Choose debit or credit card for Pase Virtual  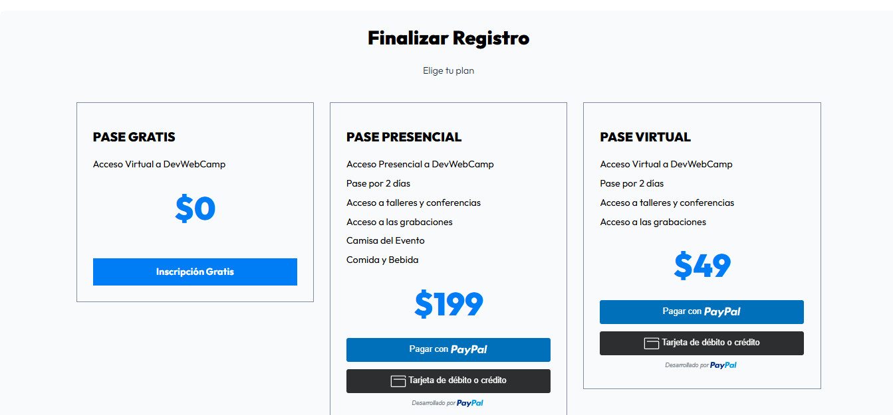[x=702, y=343]
